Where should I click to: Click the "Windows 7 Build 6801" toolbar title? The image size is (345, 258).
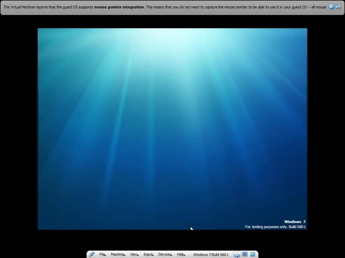tap(211, 255)
